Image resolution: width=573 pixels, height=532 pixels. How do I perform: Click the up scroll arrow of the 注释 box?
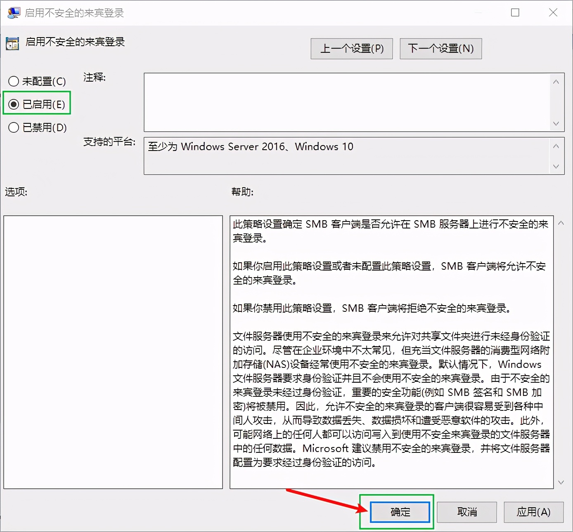point(556,81)
